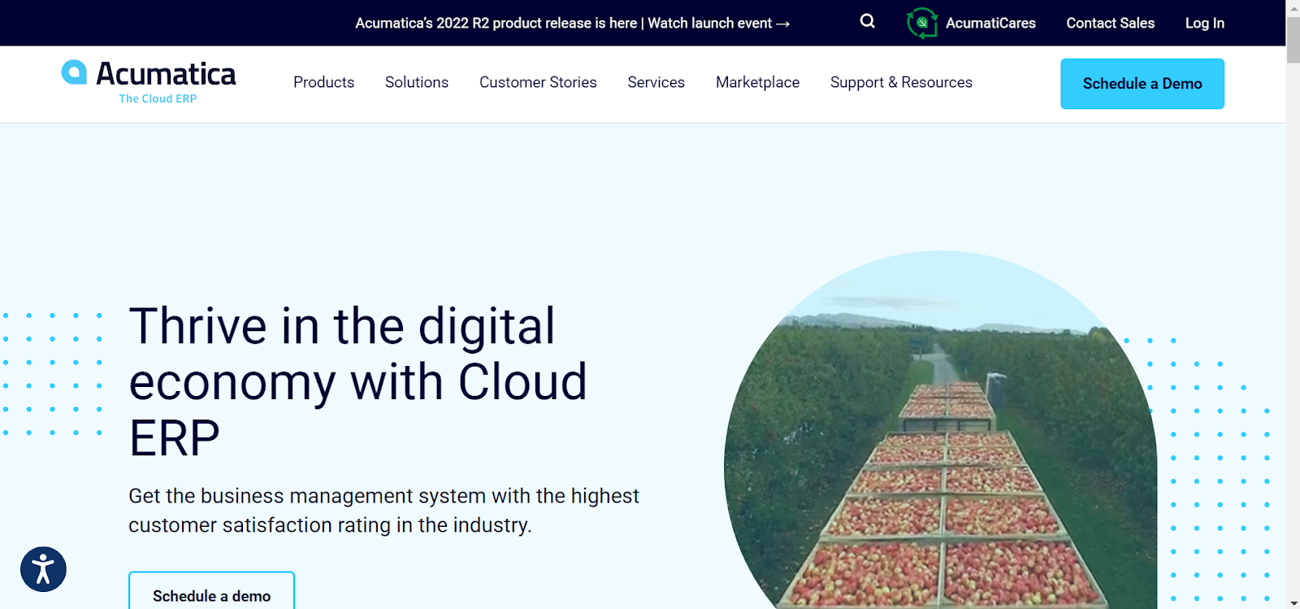
Task: Click the page vertical scrollbar thumb
Action: (1293, 38)
